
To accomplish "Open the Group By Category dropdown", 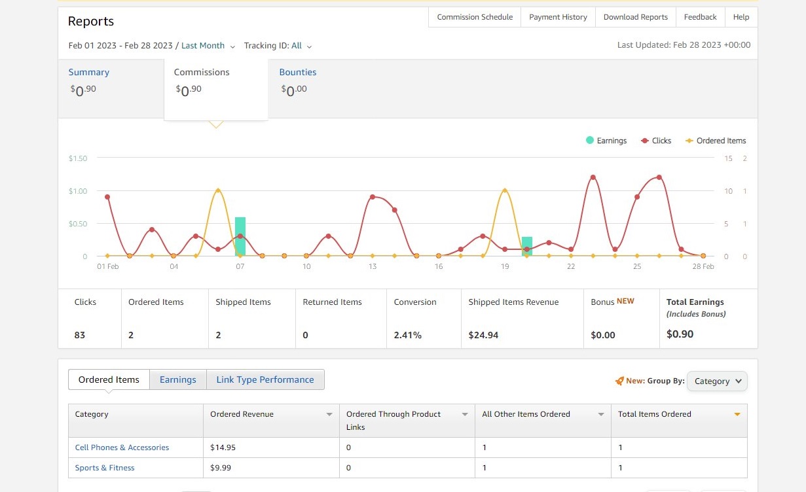I will 717,381.
